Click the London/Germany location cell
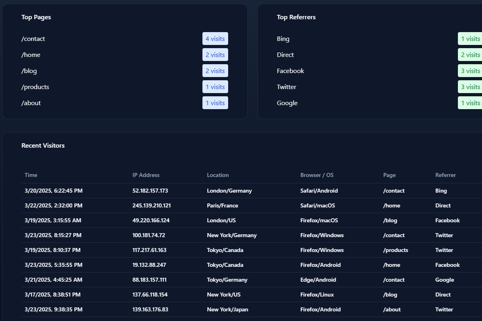The height and width of the screenshot is (321, 482). [x=229, y=191]
